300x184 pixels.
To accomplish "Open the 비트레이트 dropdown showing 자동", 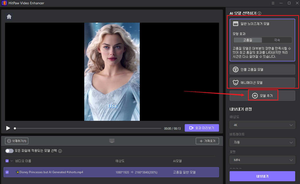I will (x=262, y=142).
